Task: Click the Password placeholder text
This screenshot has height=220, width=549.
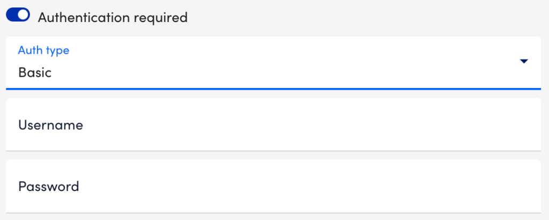Action: click(x=49, y=186)
